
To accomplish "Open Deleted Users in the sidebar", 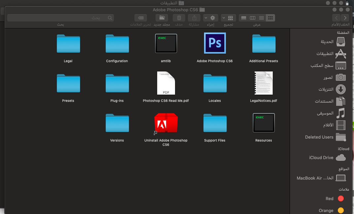I will 319,137.
